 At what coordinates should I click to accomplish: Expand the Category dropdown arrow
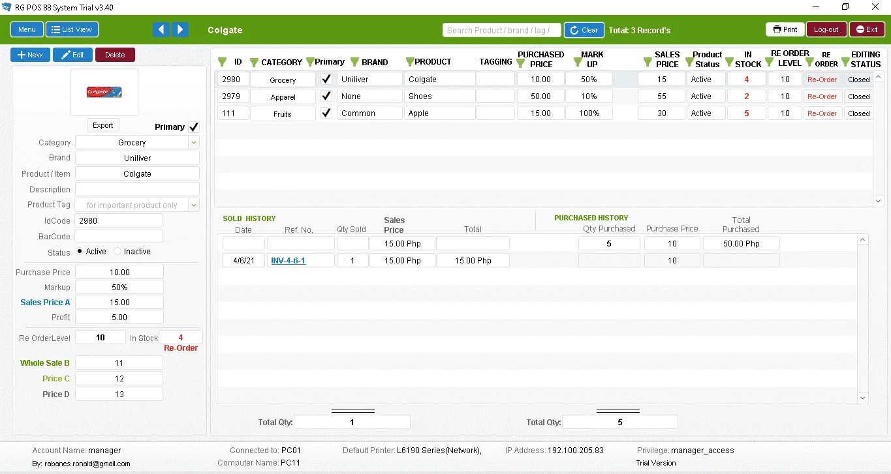coord(194,142)
